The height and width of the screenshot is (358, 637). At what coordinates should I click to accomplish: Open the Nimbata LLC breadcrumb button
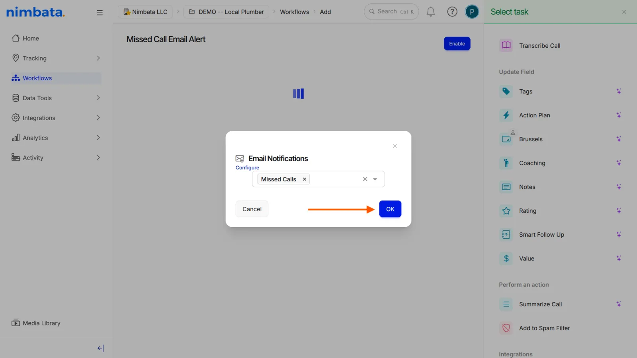(x=145, y=12)
